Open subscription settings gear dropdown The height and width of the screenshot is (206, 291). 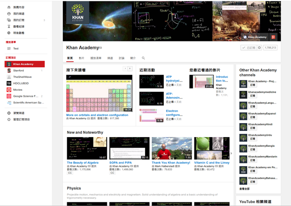point(259,48)
